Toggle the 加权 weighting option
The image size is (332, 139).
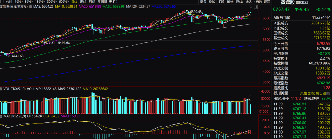coord(312,93)
